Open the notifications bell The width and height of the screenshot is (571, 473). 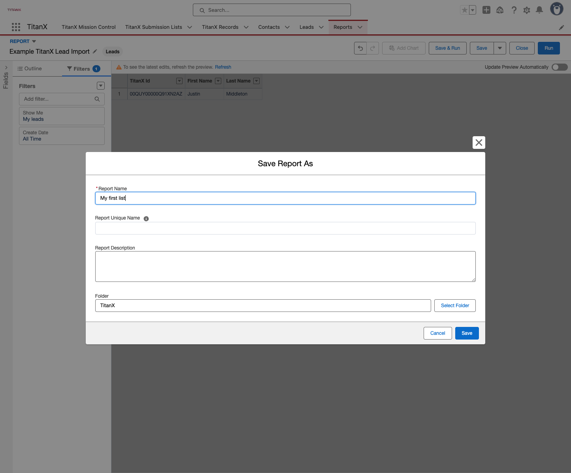tap(539, 10)
